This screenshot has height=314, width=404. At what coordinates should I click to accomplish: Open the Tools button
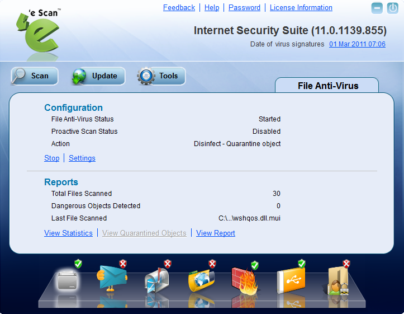[161, 76]
